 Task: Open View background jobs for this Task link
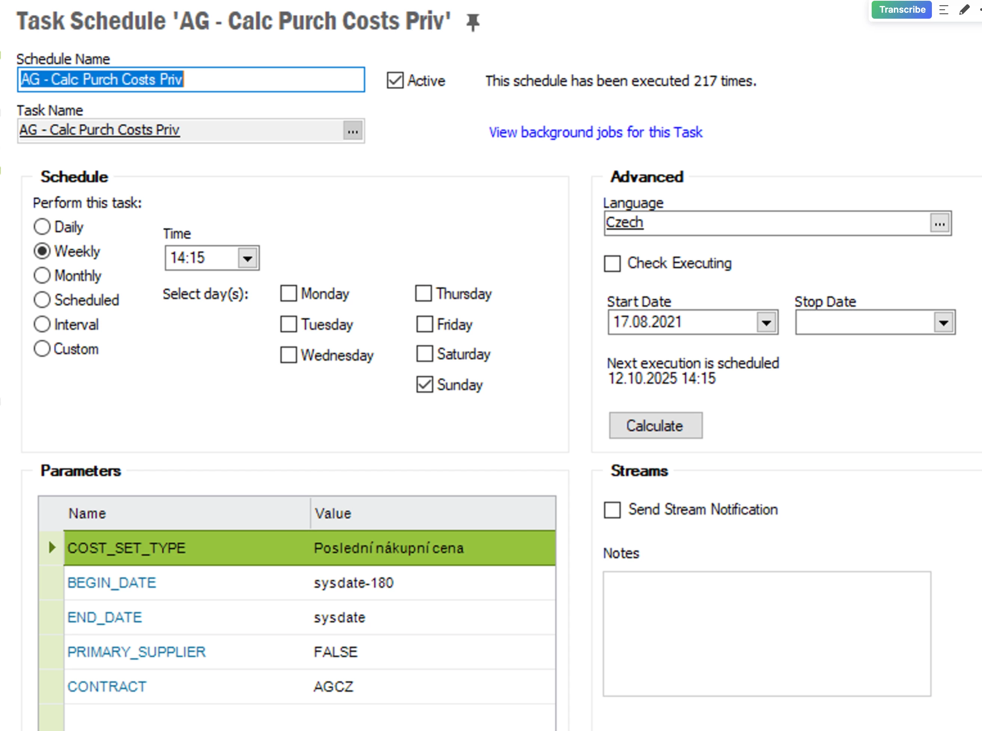[x=595, y=132]
